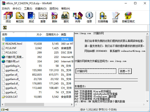Open the 选项(N) menu
This screenshot has width=150, height=112.
(x=54, y=8)
